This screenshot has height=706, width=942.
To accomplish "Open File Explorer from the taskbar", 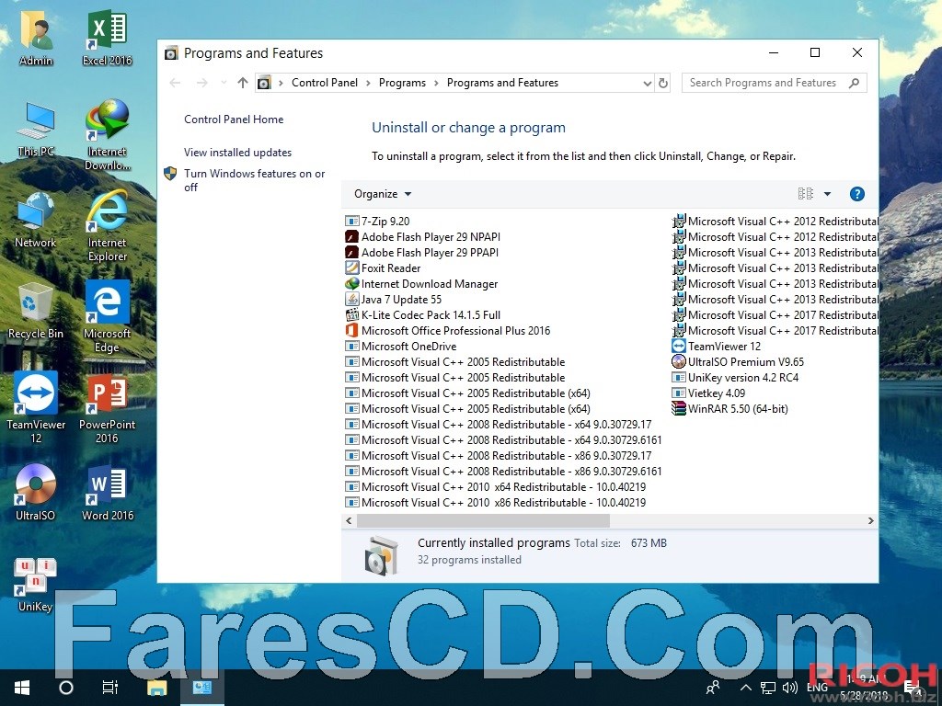I will click(157, 688).
